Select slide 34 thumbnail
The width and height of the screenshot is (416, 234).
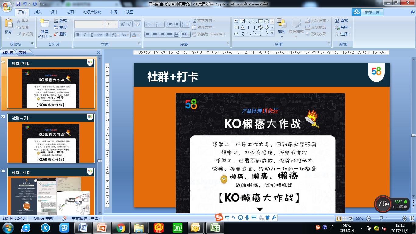(x=51, y=192)
